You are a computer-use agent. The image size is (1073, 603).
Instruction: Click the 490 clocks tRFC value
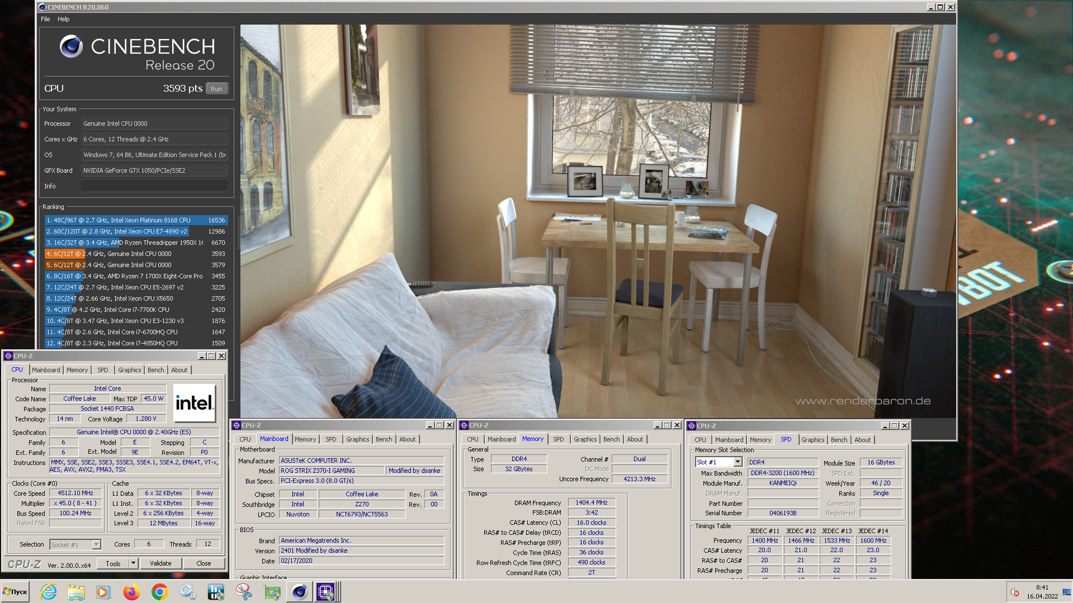pos(592,562)
